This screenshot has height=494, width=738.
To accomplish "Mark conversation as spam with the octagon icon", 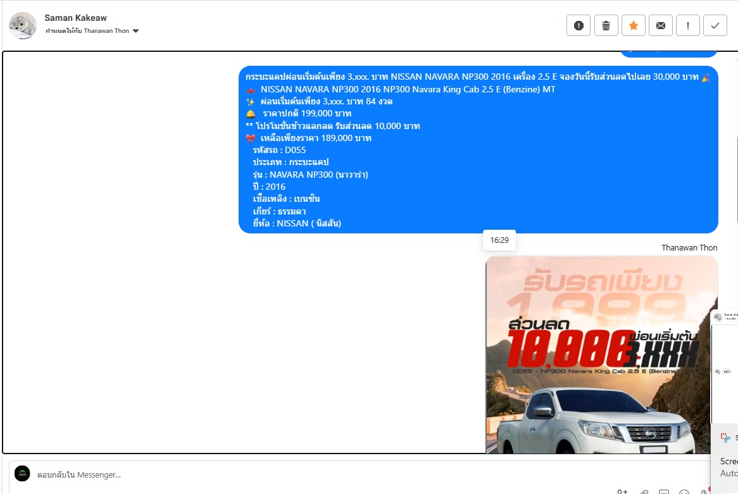I will click(579, 25).
